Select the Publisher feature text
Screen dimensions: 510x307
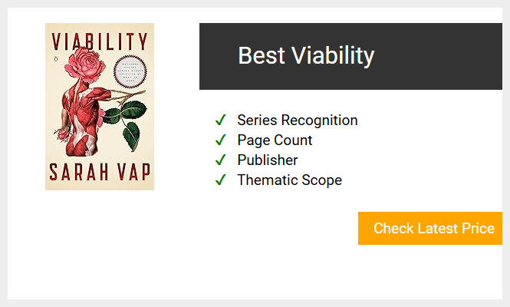tap(268, 160)
